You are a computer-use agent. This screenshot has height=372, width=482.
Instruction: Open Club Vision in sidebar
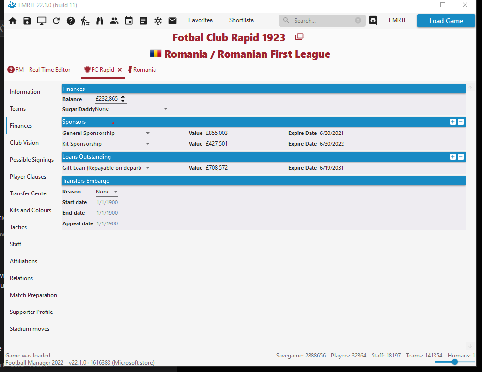[x=24, y=142]
